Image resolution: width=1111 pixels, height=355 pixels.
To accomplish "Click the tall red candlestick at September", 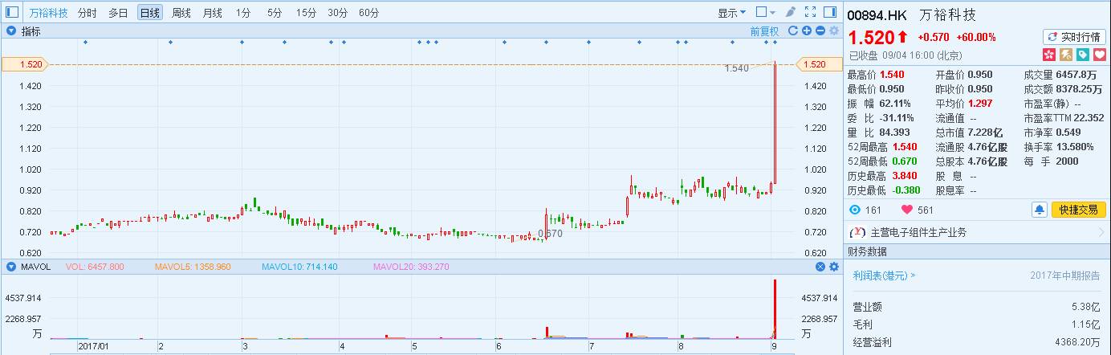I will (x=775, y=122).
